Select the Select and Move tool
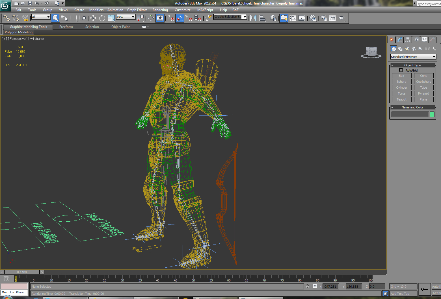 pos(93,18)
